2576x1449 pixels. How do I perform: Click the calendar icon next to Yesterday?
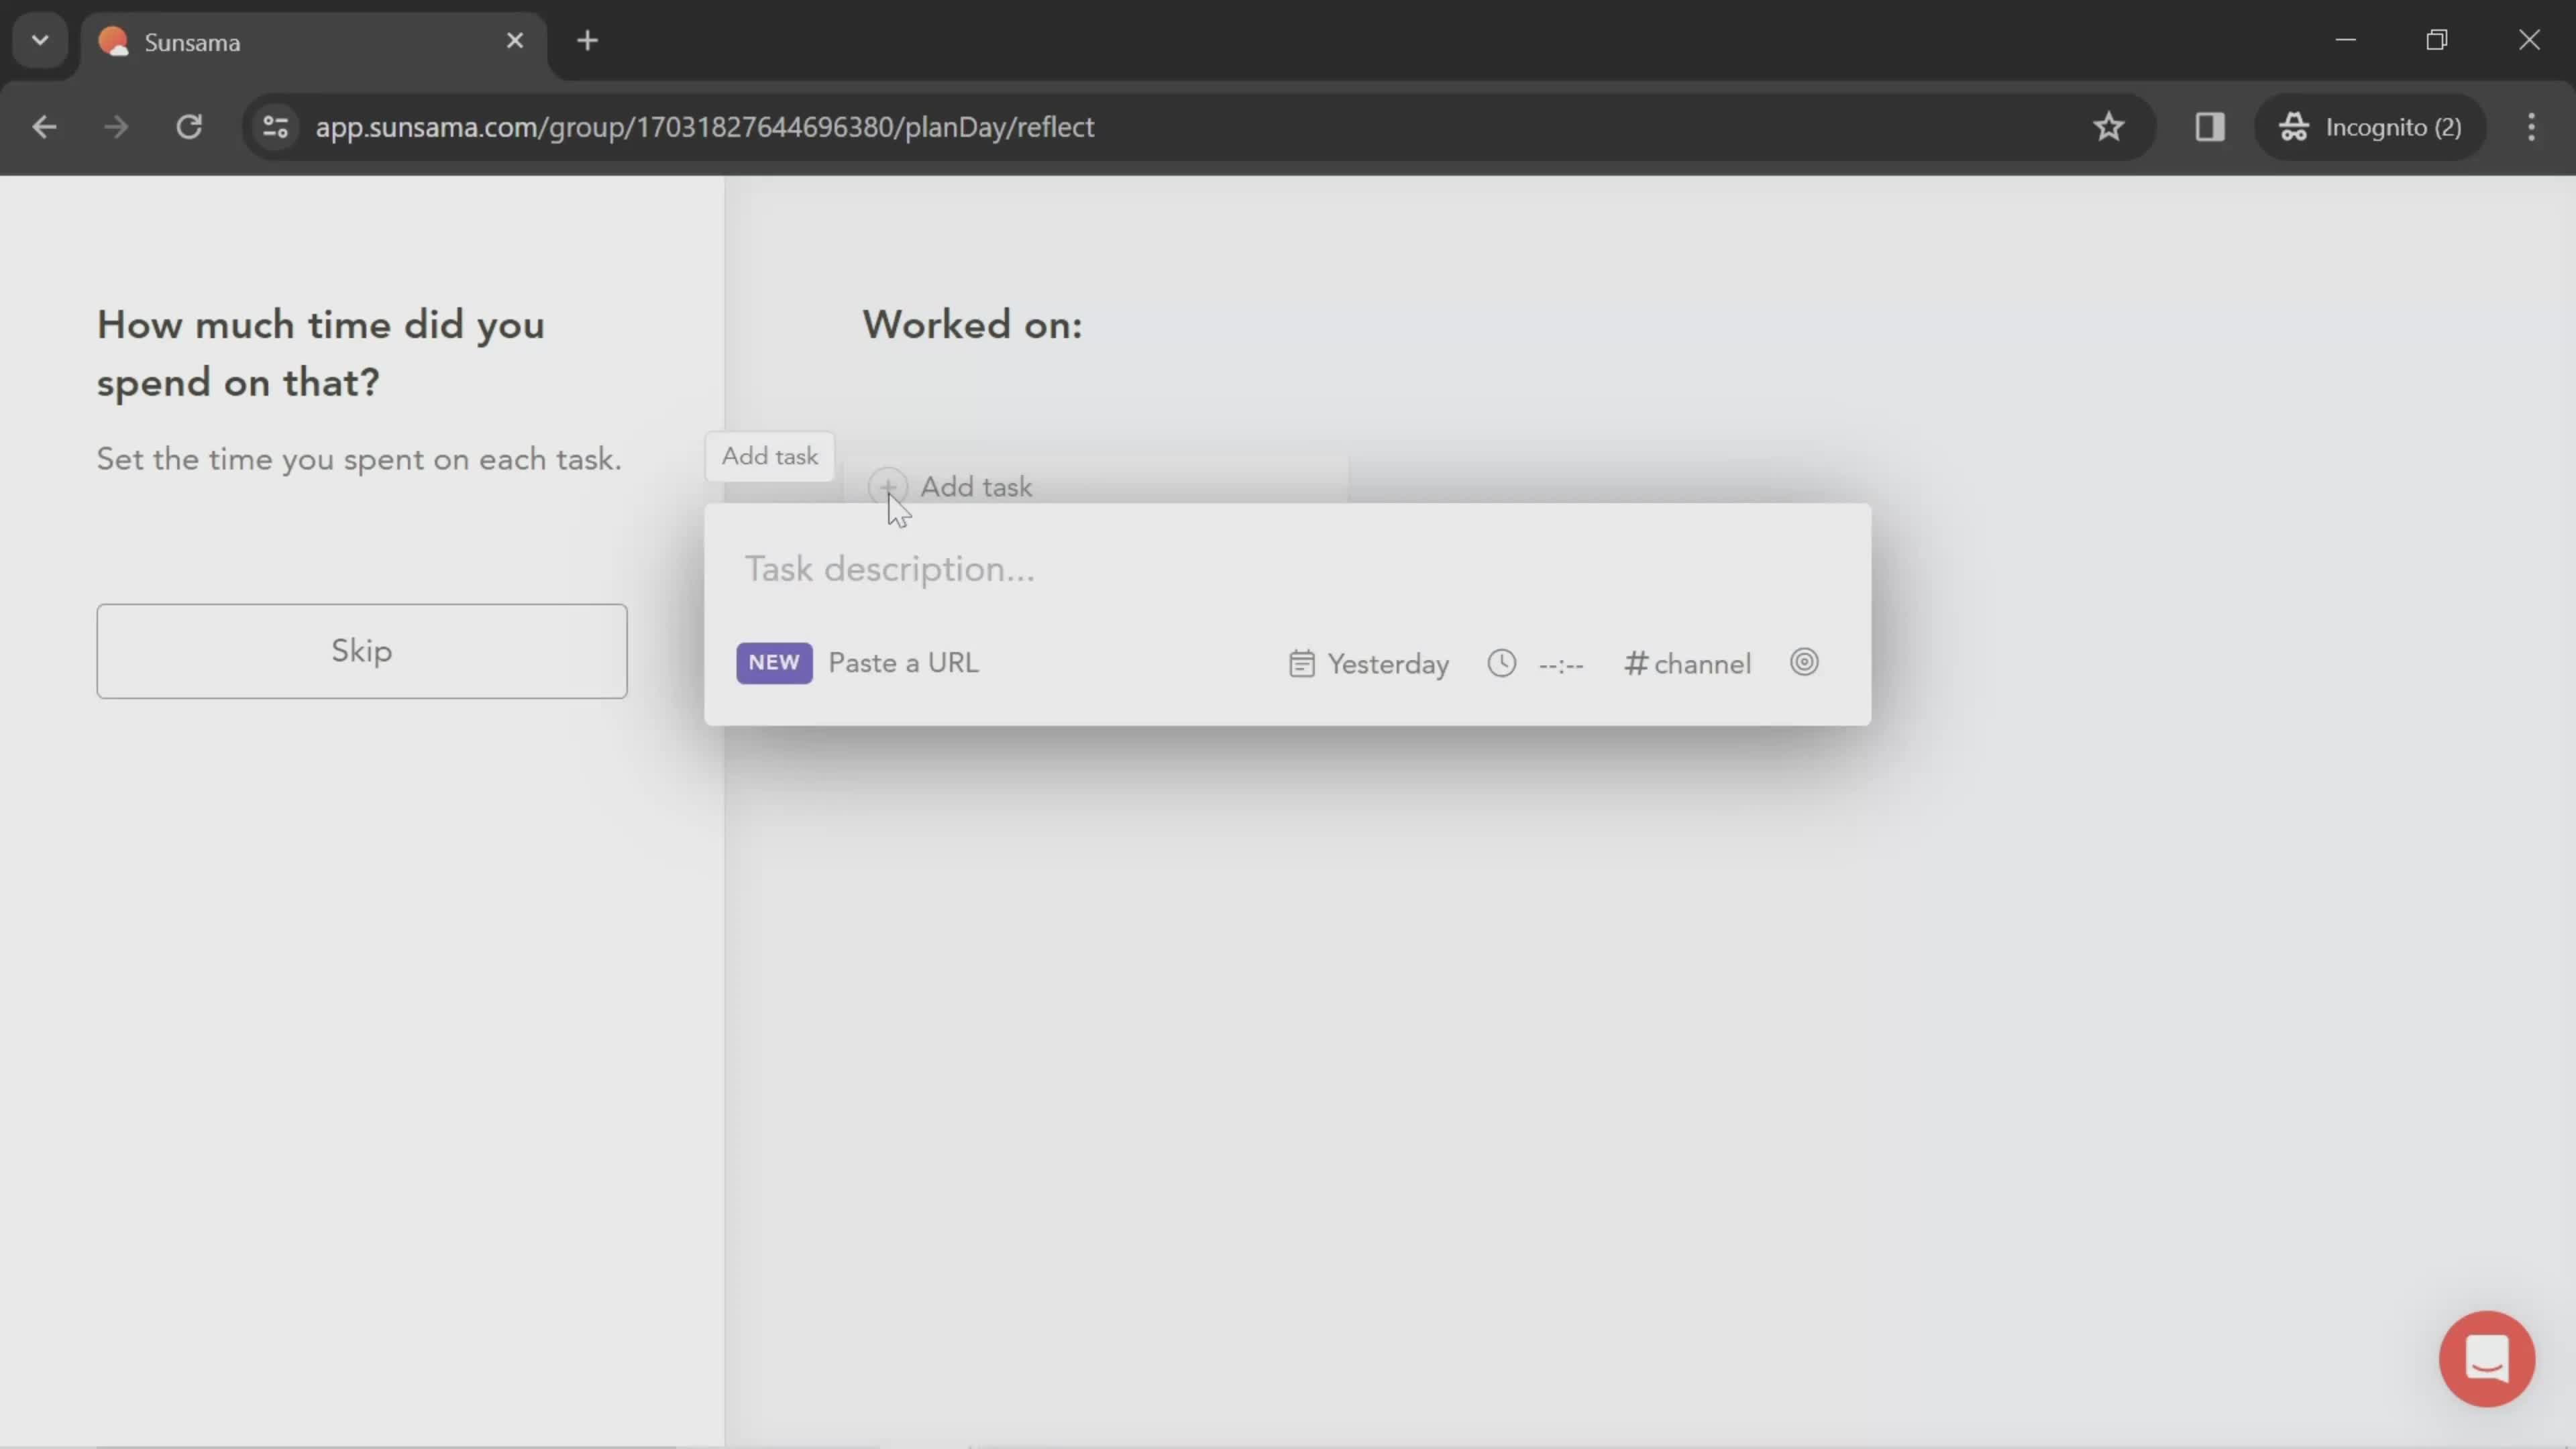point(1301,664)
